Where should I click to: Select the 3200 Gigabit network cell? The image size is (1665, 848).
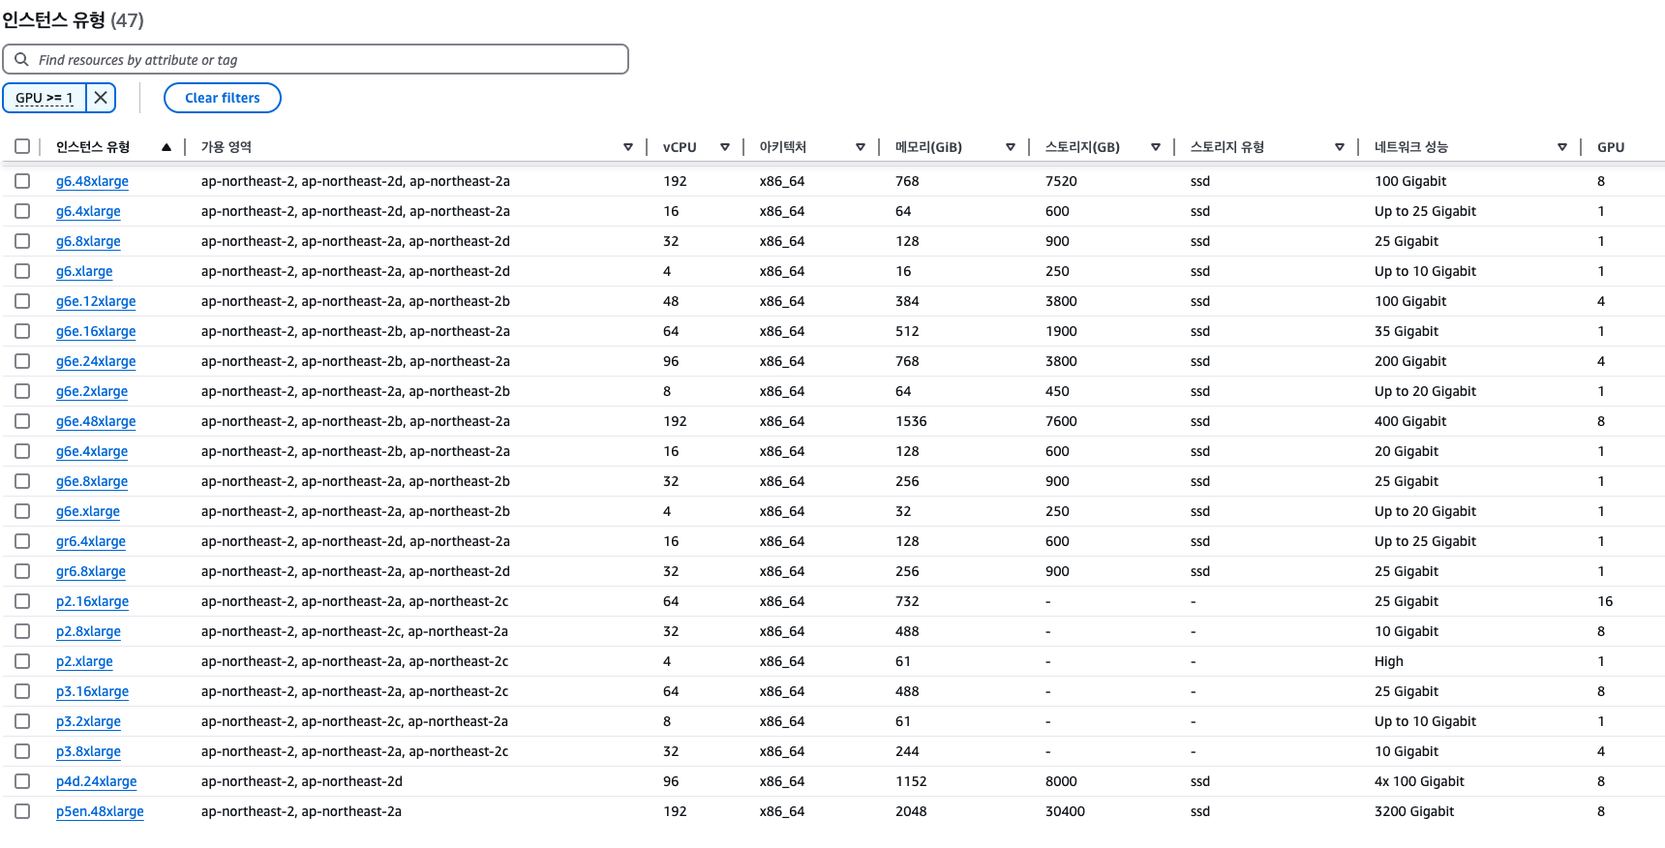point(1414,811)
